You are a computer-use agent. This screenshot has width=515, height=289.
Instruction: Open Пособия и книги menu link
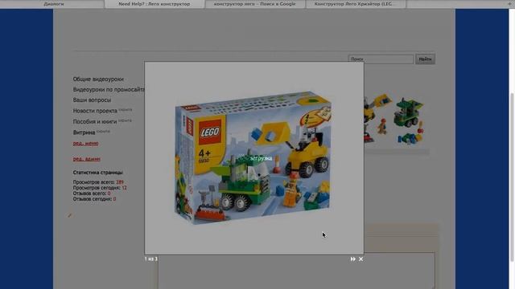tap(95, 121)
